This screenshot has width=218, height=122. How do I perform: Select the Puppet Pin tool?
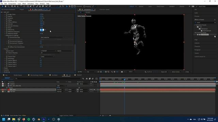[50, 6]
